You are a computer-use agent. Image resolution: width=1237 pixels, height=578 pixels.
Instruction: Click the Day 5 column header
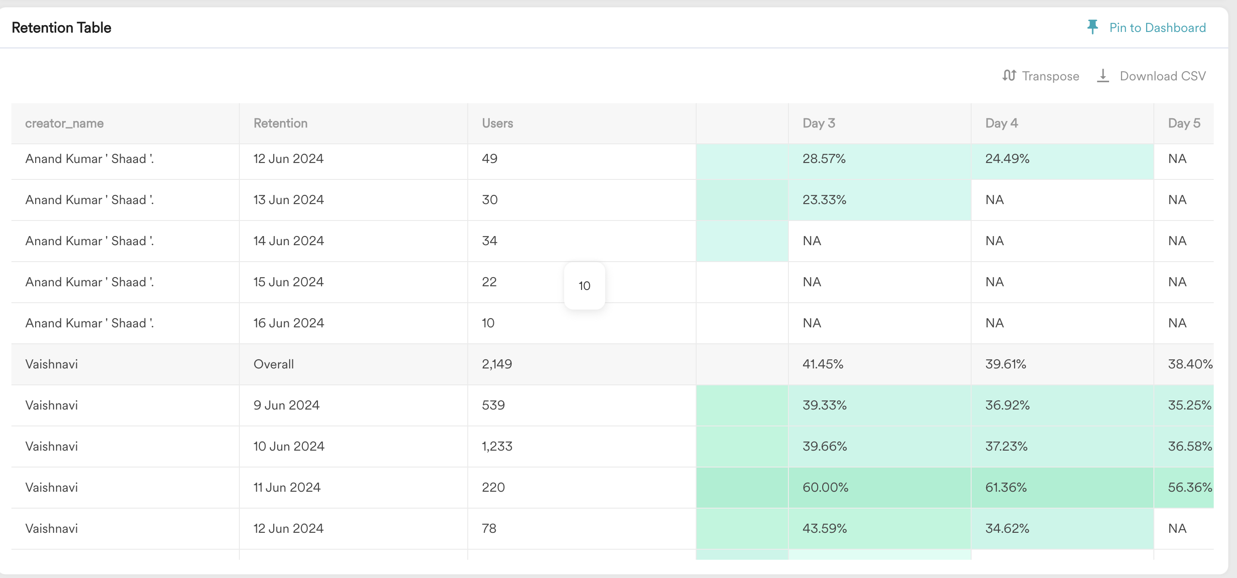point(1184,123)
